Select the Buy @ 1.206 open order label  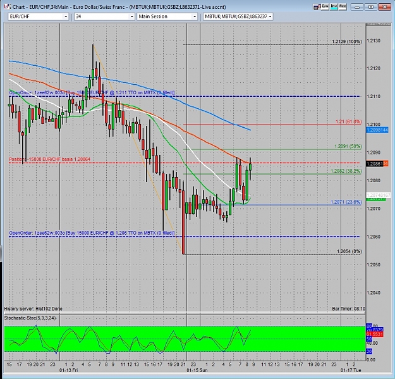92,233
